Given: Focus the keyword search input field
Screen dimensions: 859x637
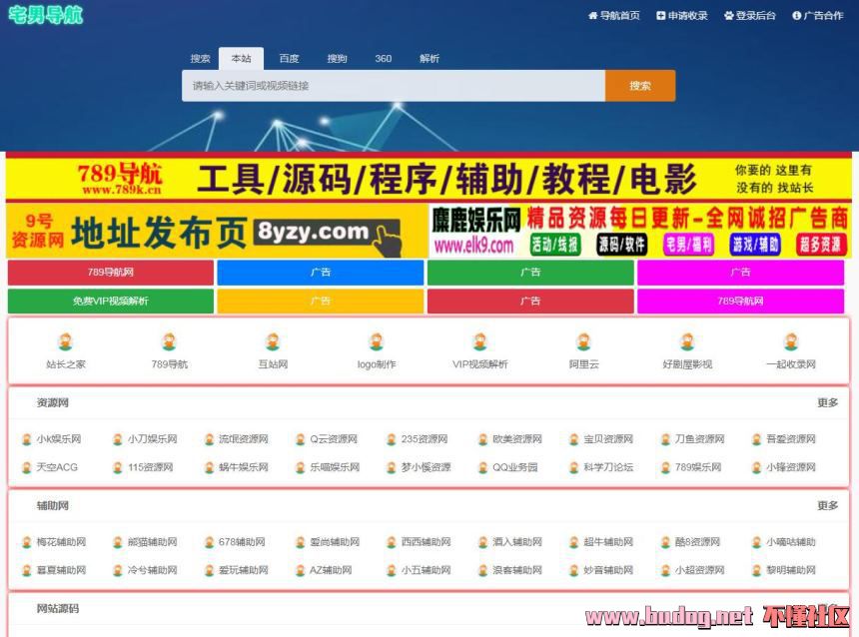Looking at the screenshot, I should 393,86.
